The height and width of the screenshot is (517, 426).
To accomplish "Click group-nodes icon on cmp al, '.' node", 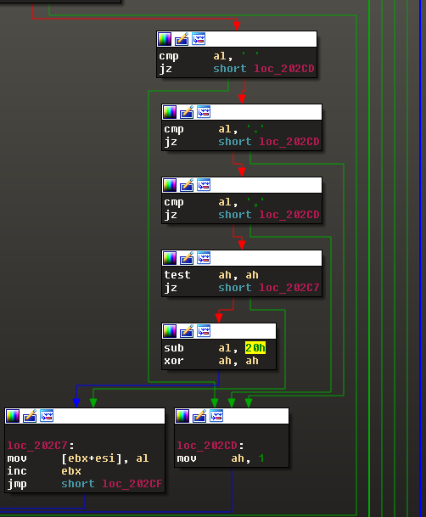I will point(204,112).
